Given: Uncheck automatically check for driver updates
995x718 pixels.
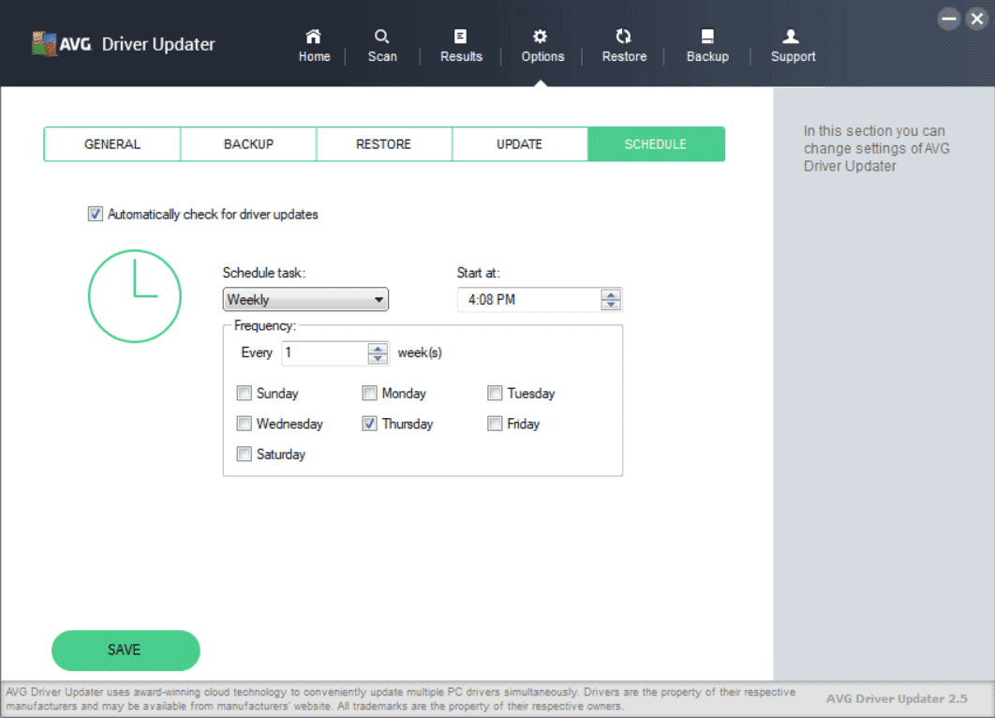Looking at the screenshot, I should (95, 214).
